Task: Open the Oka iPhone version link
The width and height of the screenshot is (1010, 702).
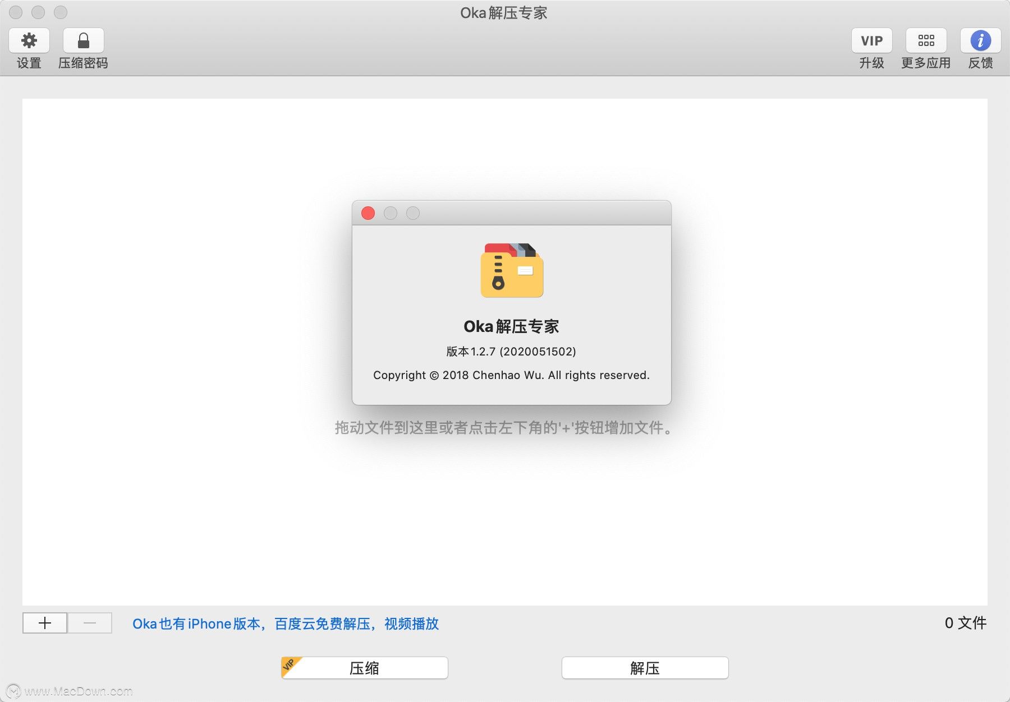Action: [286, 624]
